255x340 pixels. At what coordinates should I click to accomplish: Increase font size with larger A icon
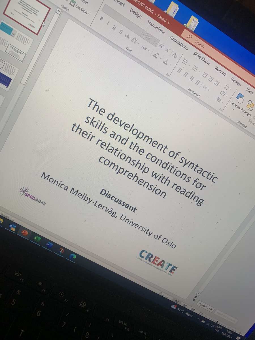point(162,46)
